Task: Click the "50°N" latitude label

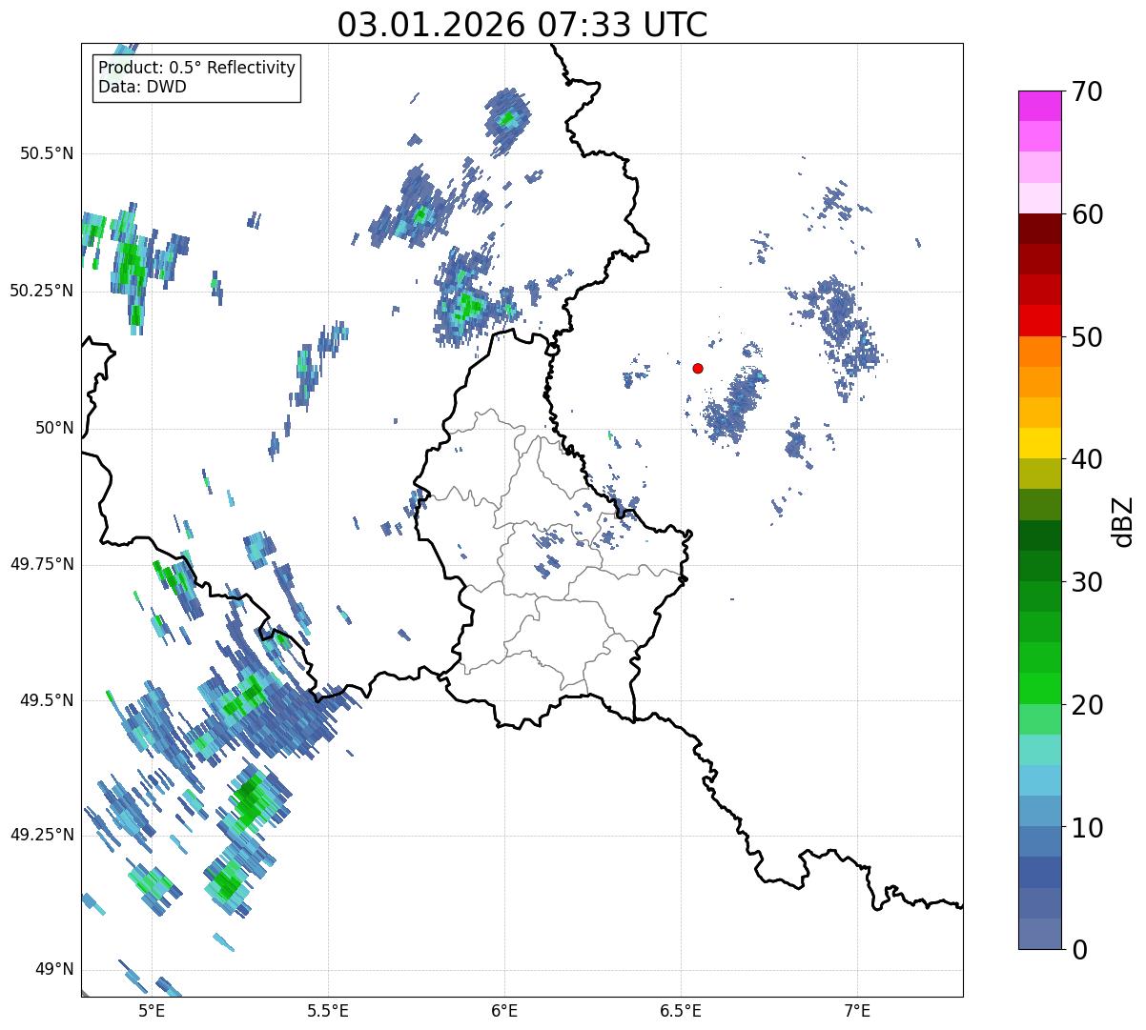Action: (x=54, y=428)
